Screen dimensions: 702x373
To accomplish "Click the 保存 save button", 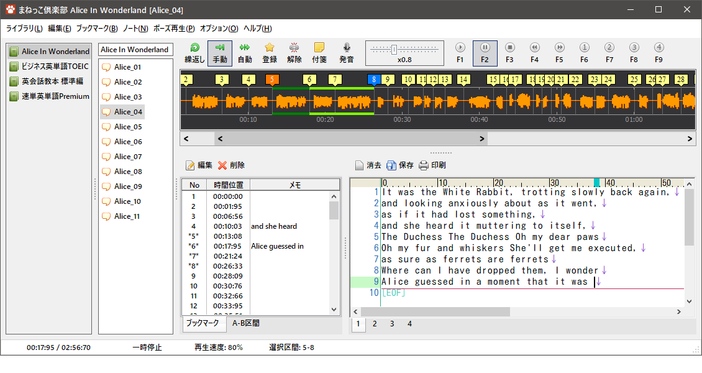I will click(x=400, y=165).
